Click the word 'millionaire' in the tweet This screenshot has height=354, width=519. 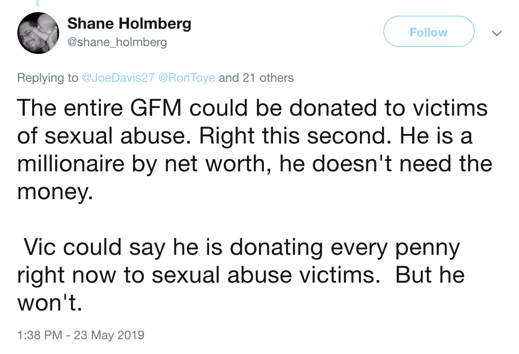click(x=71, y=164)
